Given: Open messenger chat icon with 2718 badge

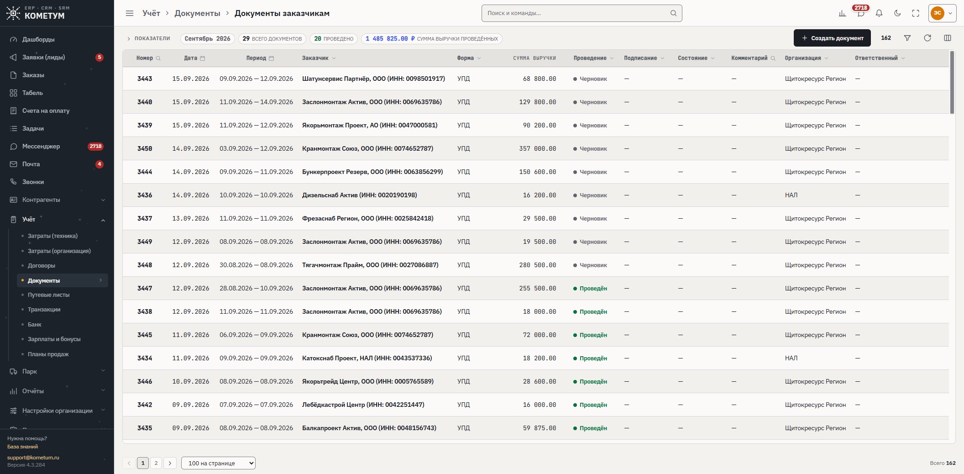Looking at the screenshot, I should [861, 13].
